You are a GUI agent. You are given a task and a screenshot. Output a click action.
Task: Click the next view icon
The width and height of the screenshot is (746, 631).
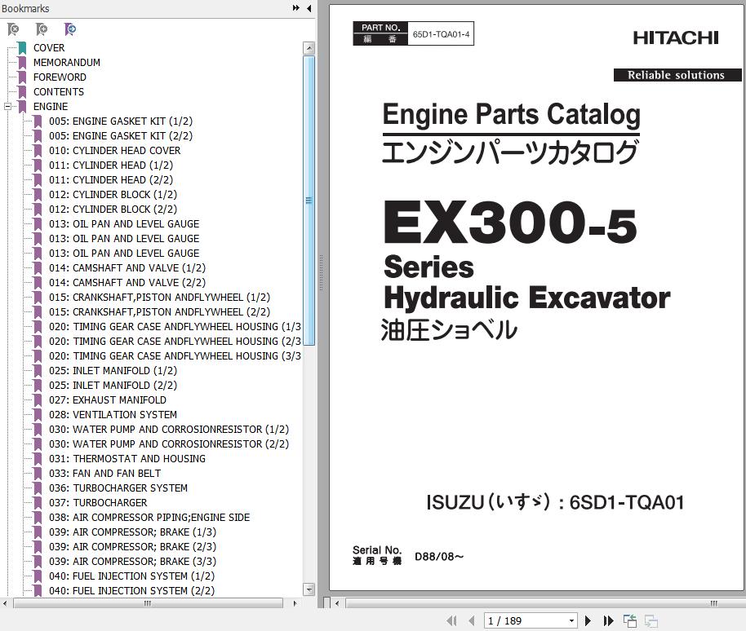click(651, 621)
